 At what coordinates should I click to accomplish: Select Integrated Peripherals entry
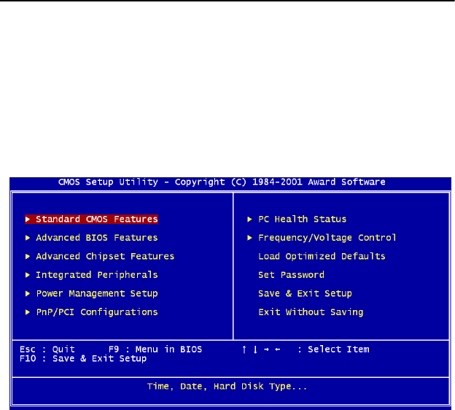pyautogui.click(x=97, y=275)
